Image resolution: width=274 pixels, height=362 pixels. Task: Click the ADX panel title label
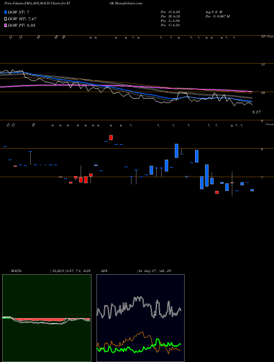(104, 271)
